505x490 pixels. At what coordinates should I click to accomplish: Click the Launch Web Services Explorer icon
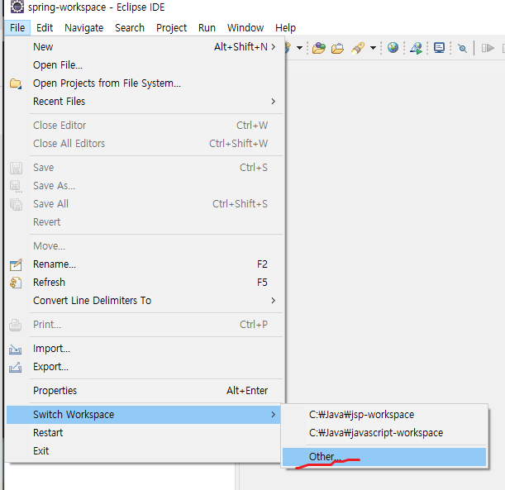pos(416,48)
